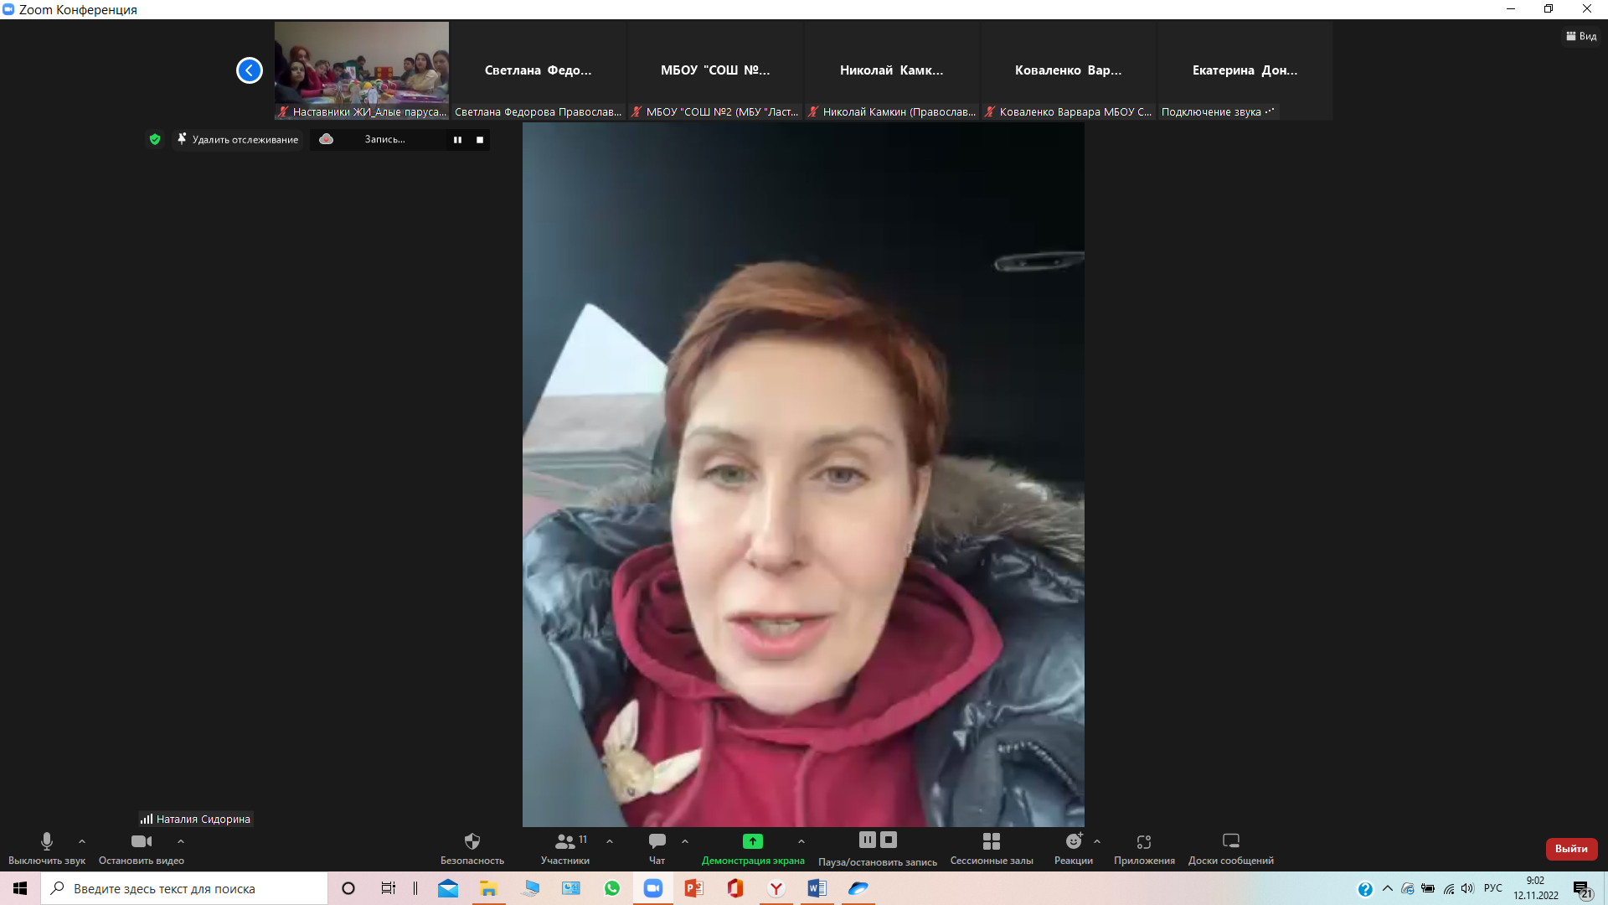Expand video options arrow beside camera
The image size is (1608, 905).
click(181, 841)
